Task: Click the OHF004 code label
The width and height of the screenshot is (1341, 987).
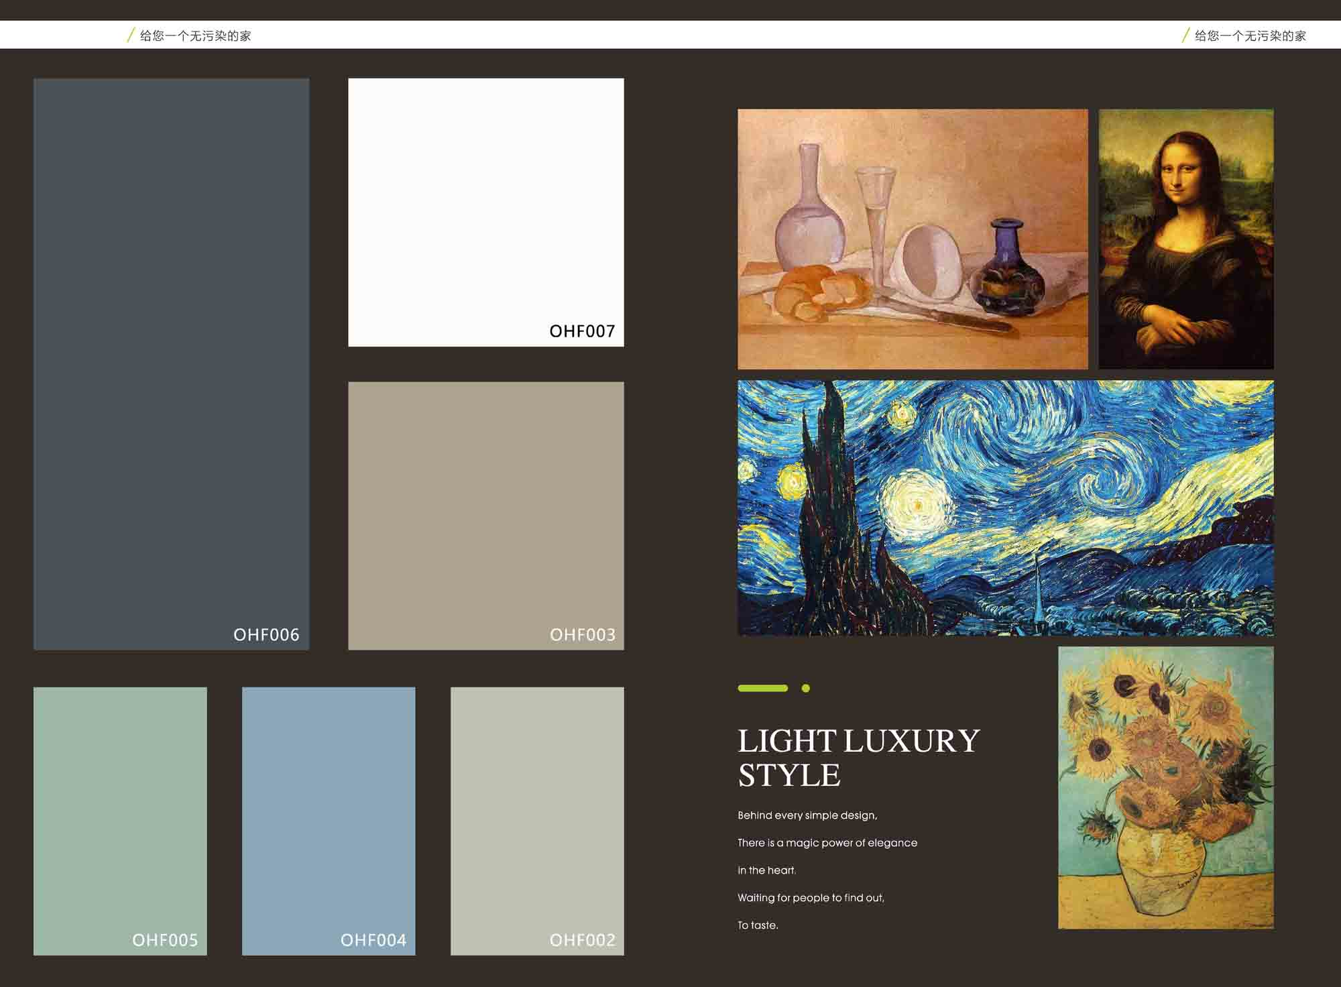Action: (x=373, y=940)
